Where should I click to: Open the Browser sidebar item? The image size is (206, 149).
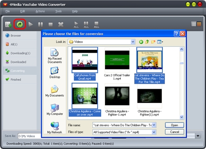click(20, 36)
